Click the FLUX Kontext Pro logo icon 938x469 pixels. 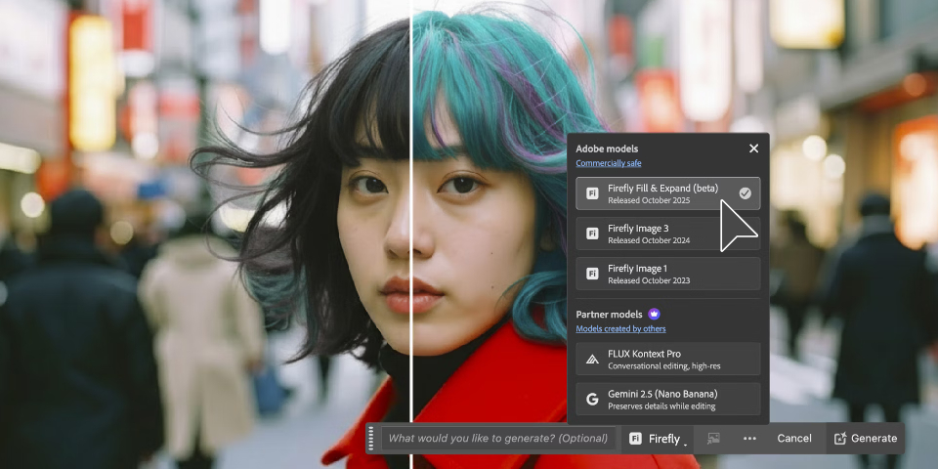pos(592,360)
